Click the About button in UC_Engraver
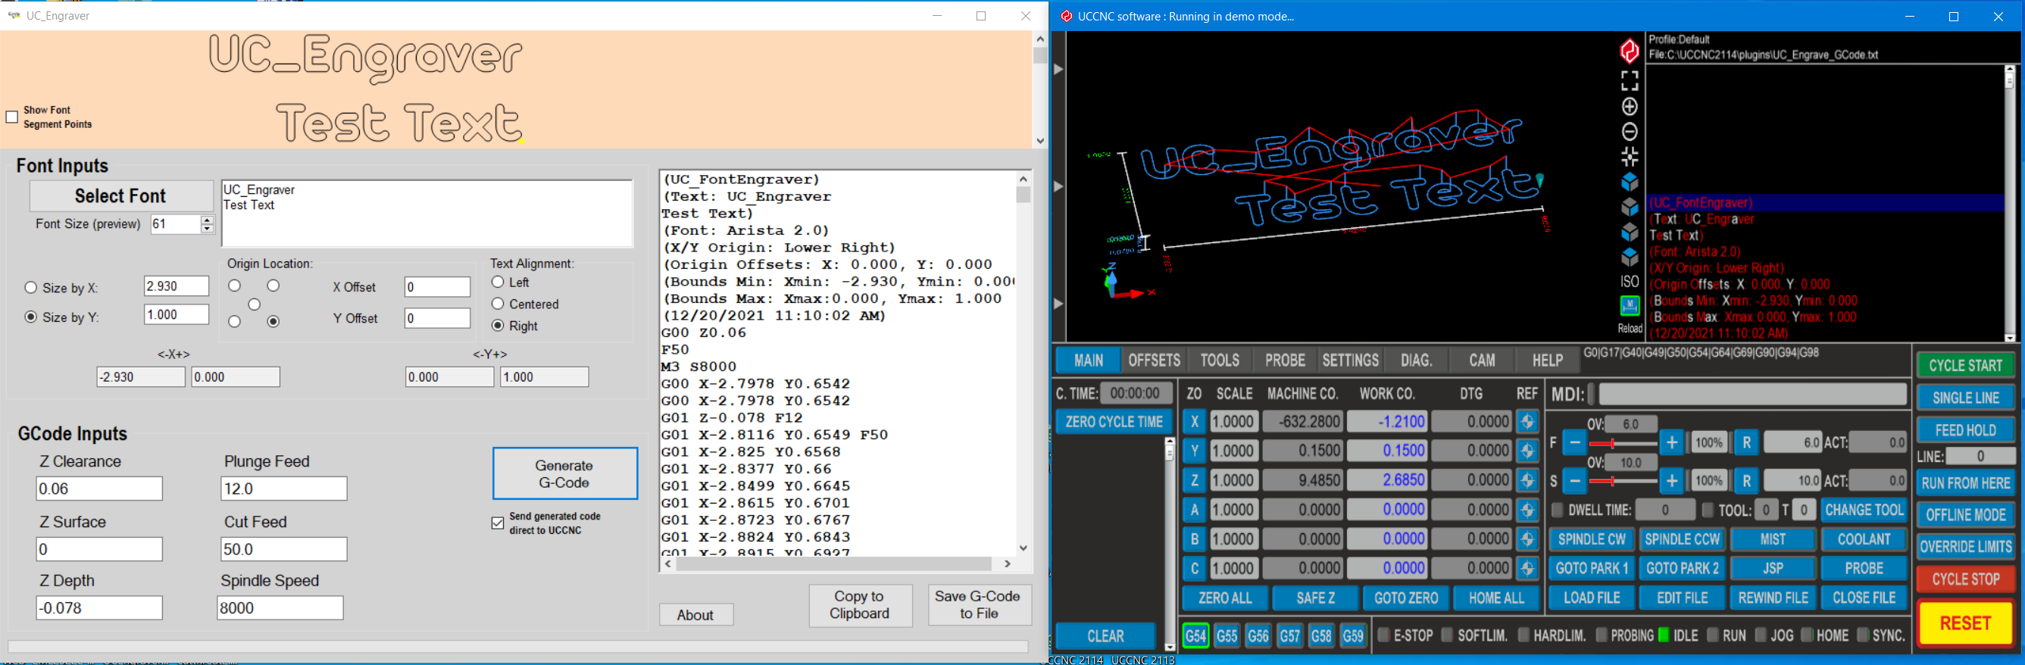 point(695,615)
